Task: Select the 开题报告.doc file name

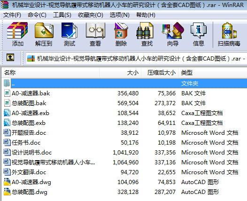Action: pos(29,133)
